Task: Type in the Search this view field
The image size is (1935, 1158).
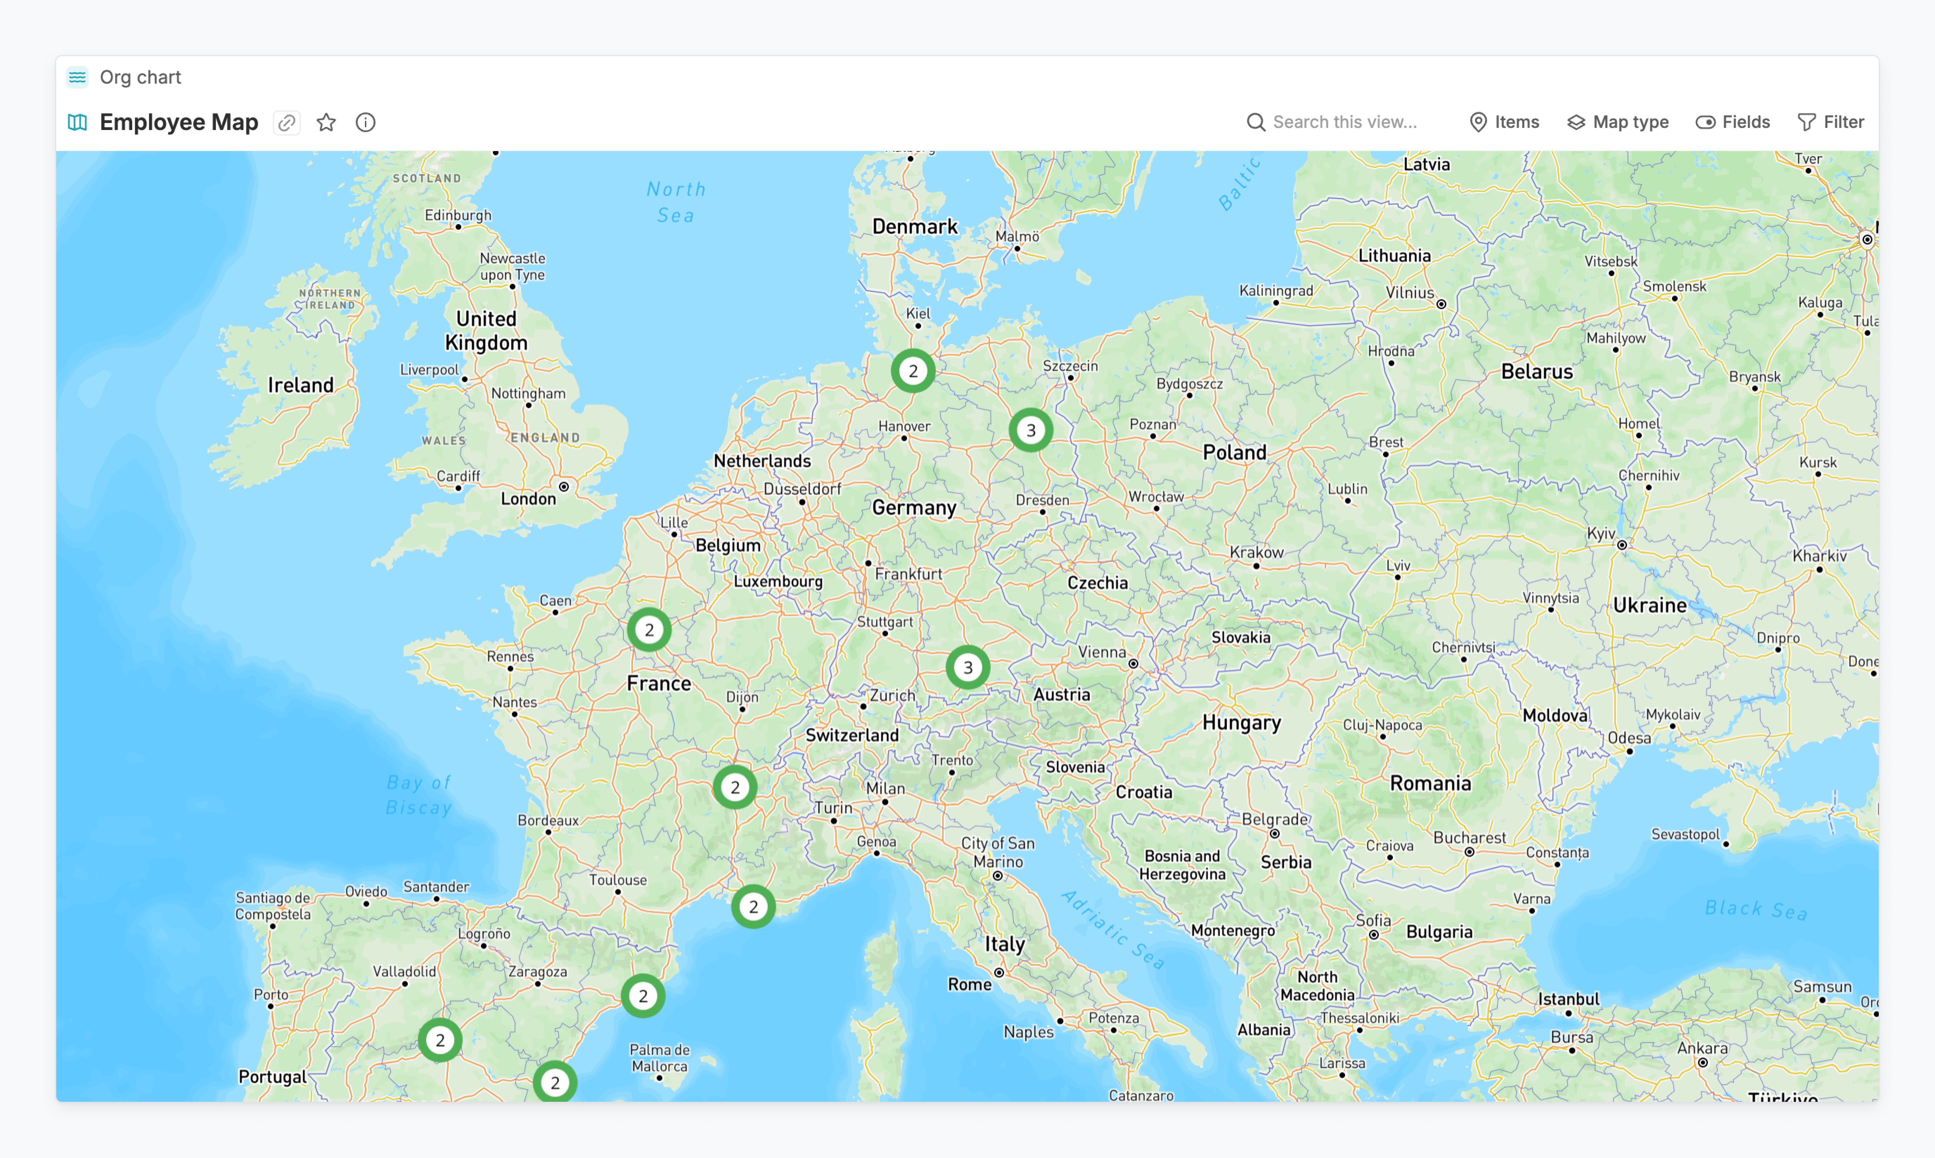Action: pos(1345,123)
